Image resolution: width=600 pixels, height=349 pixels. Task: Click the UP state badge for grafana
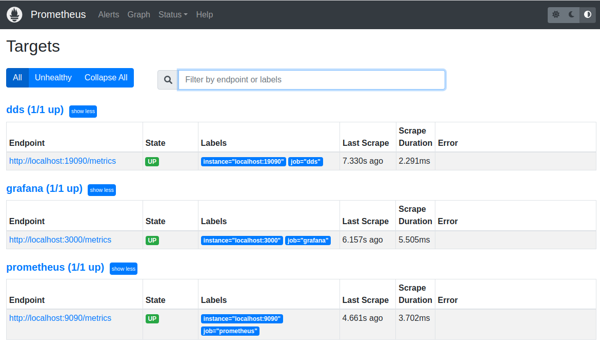tap(152, 240)
